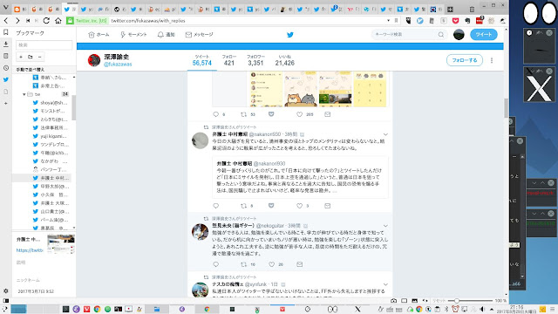
Task: Click the Bookmarks panel search field
Action: [x=44, y=44]
